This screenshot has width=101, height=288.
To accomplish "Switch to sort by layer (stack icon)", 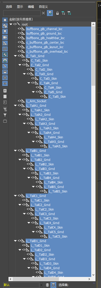I will tap(47, 285).
